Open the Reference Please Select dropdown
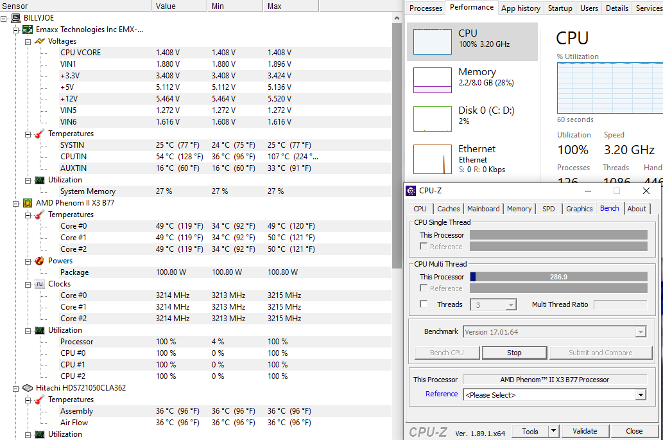Image resolution: width=663 pixels, height=440 pixels. (x=641, y=395)
